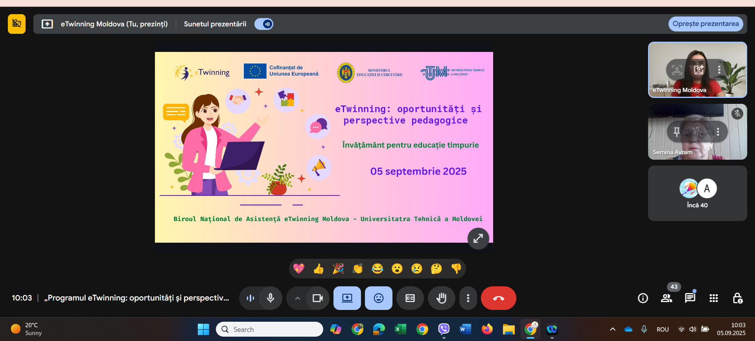Click the presenting screen icon beside eTwinning Moldova
Screen dimensions: 755x341
(x=47, y=24)
